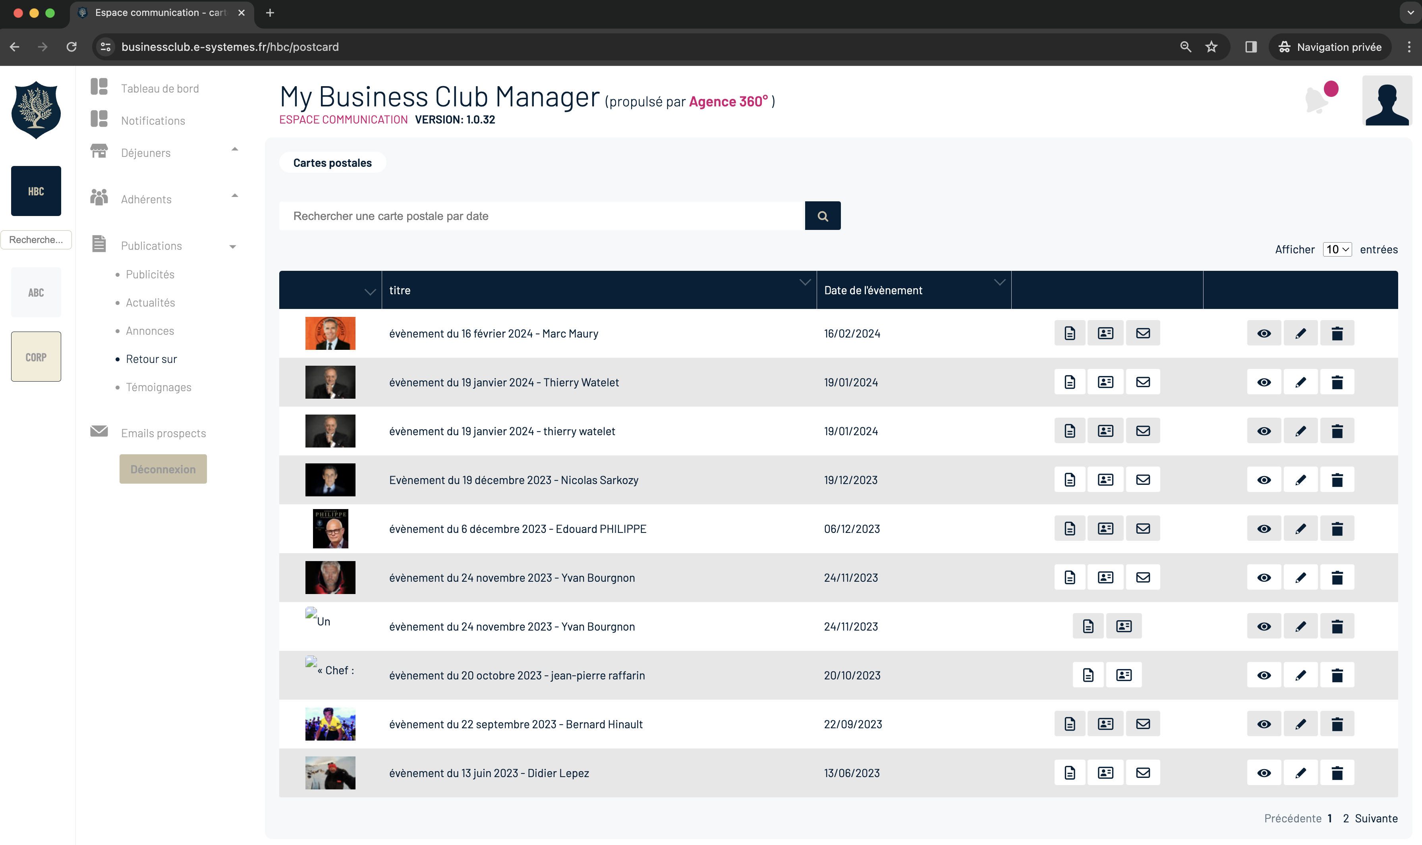Go to Tableau de bord
This screenshot has width=1422, height=845.
pos(159,88)
